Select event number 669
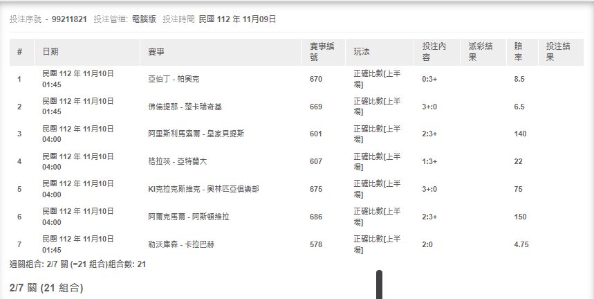 (x=316, y=107)
